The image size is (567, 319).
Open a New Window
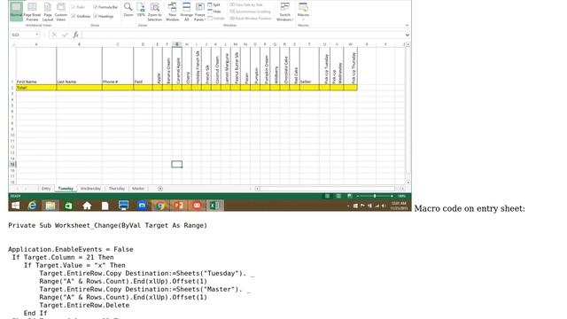(x=172, y=12)
